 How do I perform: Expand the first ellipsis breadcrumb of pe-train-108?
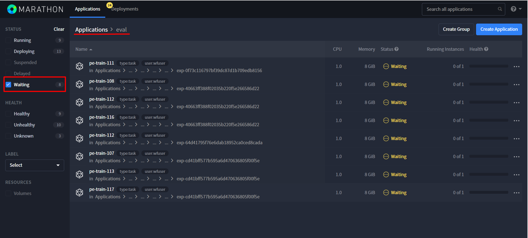pyautogui.click(x=131, y=89)
